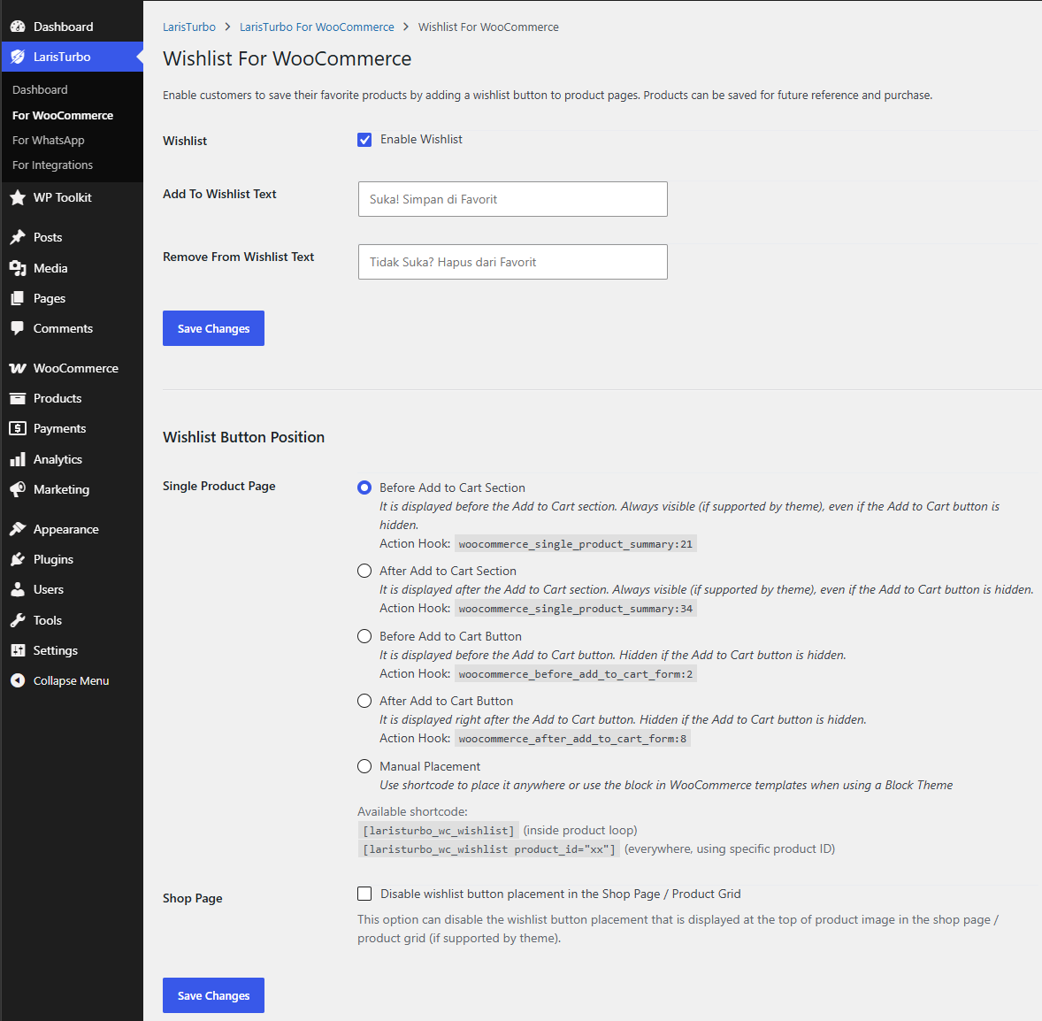Click the Products archive icon
This screenshot has width=1042, height=1021.
click(x=18, y=398)
